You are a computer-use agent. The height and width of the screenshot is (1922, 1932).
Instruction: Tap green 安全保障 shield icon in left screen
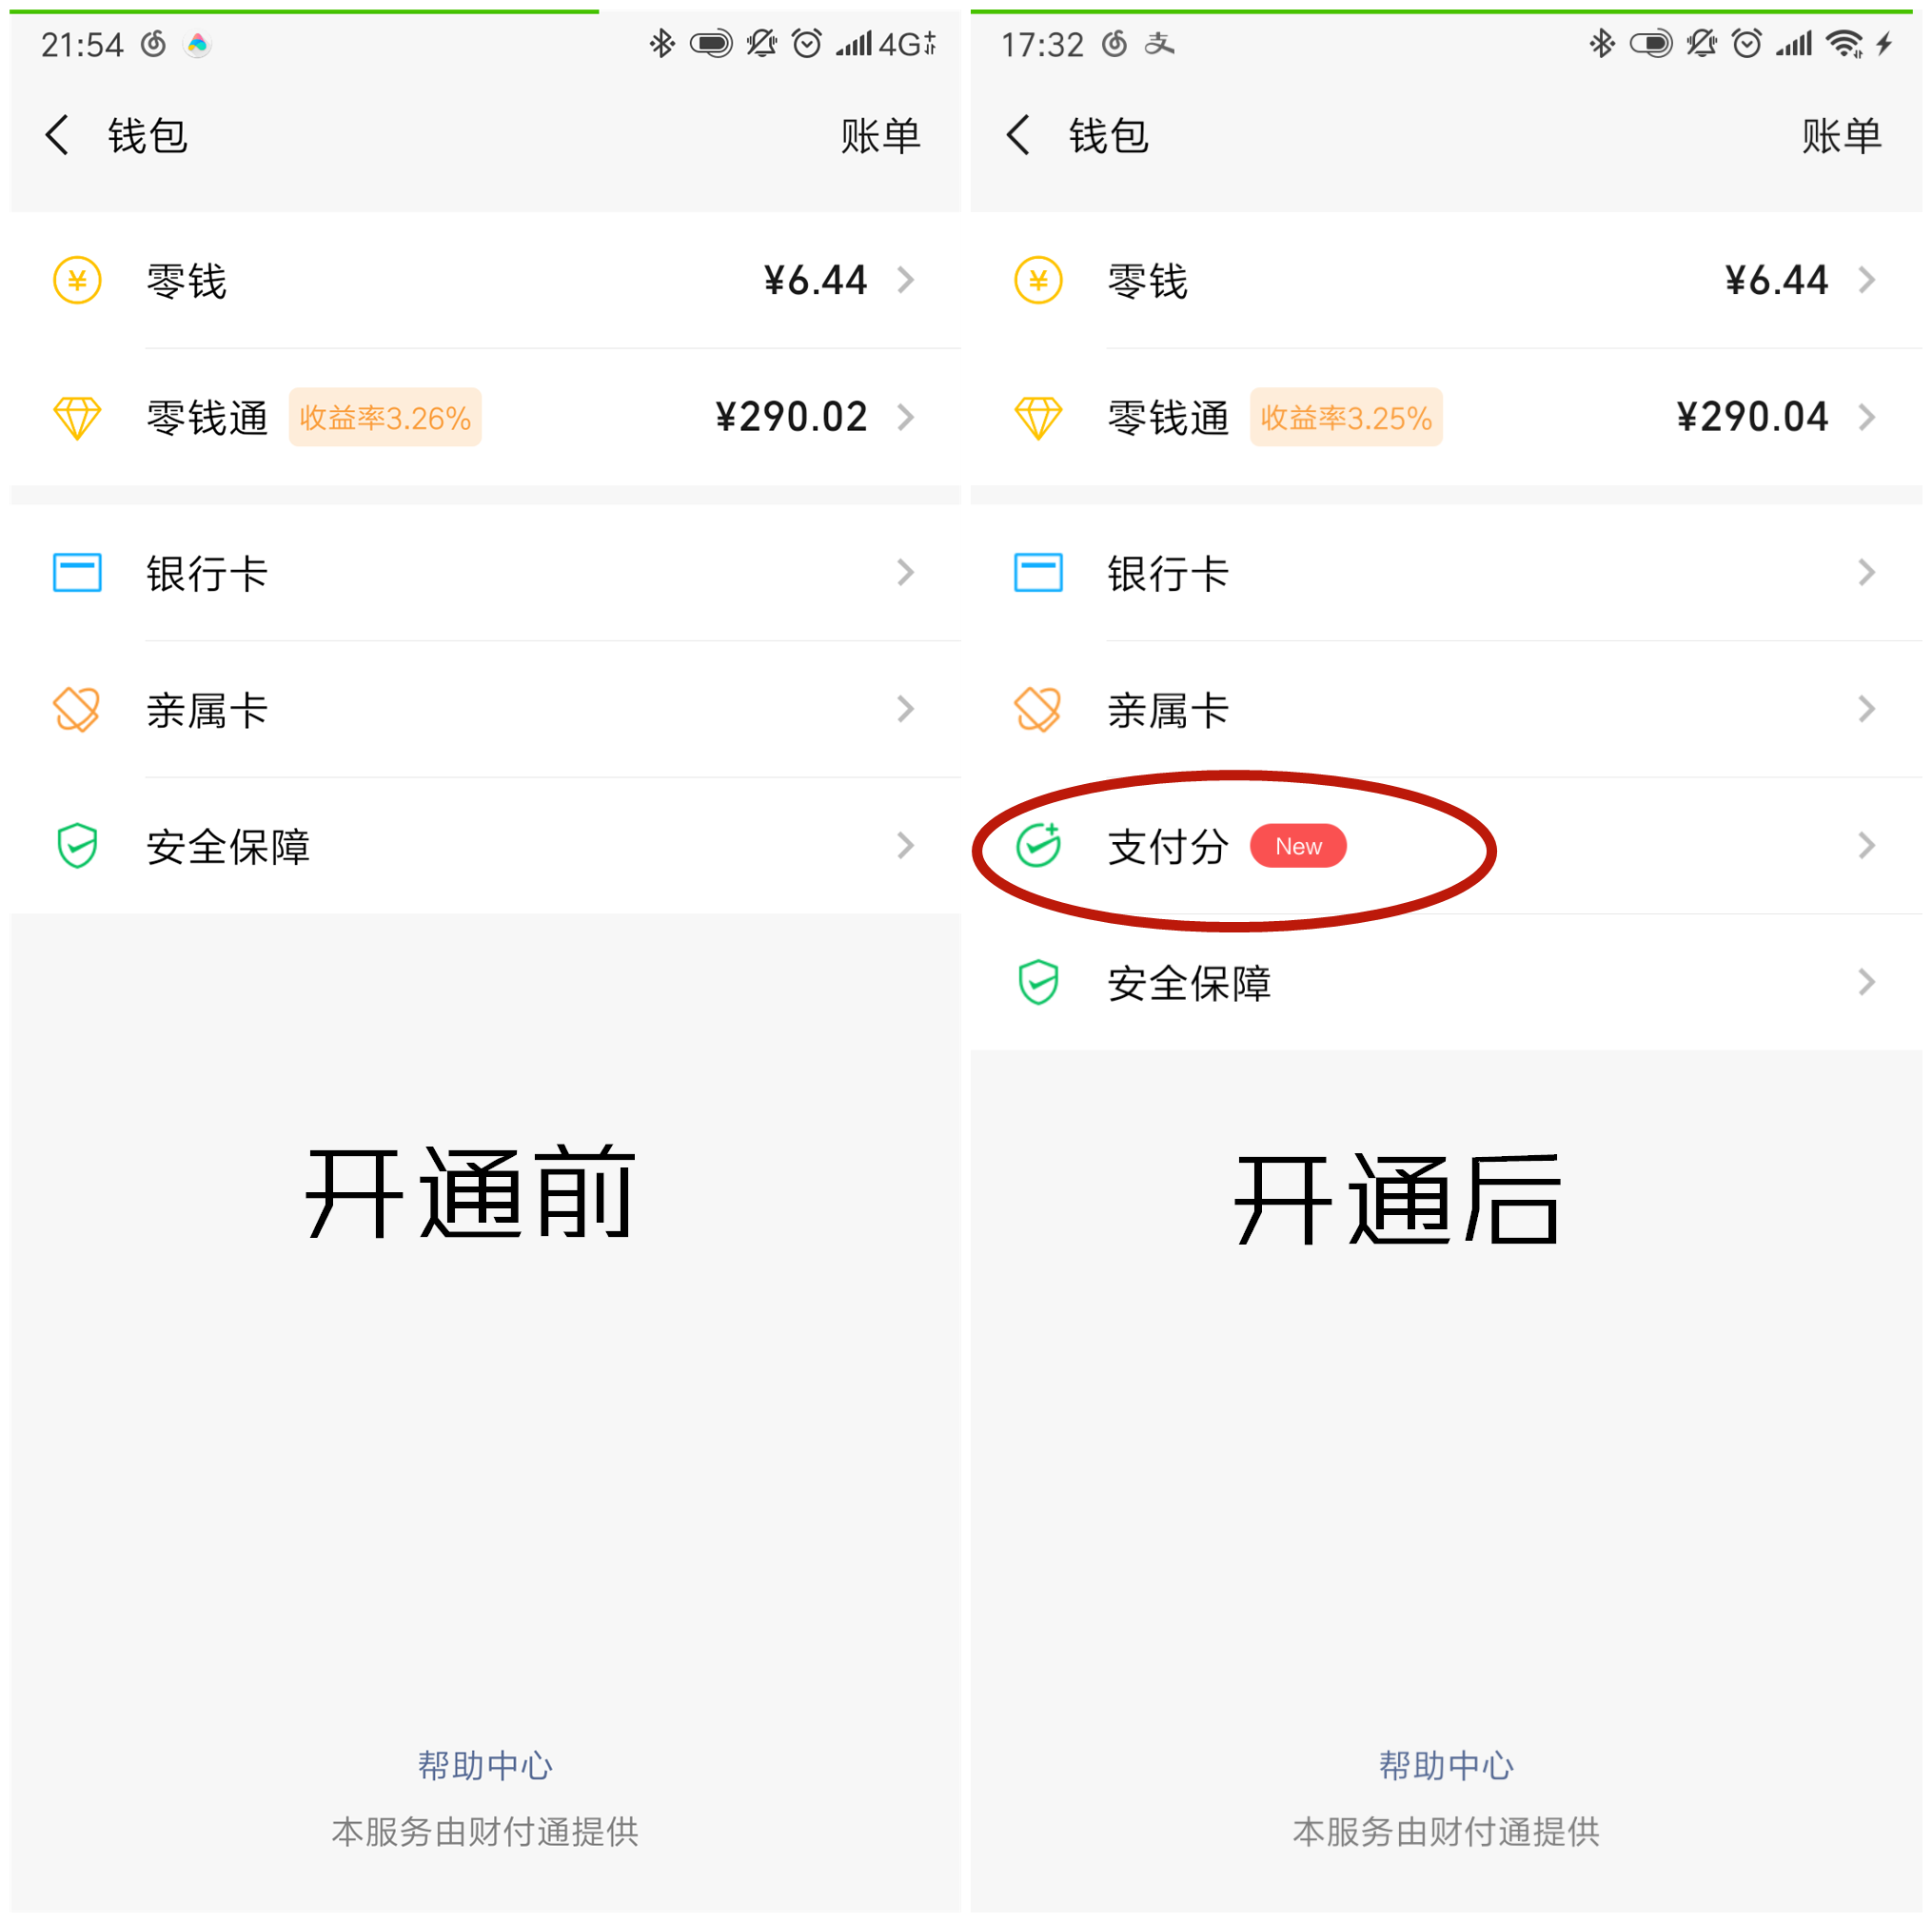77,846
